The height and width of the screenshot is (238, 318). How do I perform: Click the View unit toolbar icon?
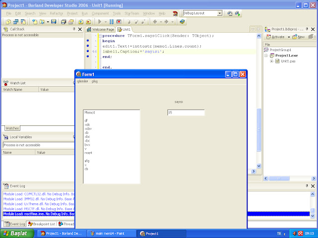[x=8, y=22]
